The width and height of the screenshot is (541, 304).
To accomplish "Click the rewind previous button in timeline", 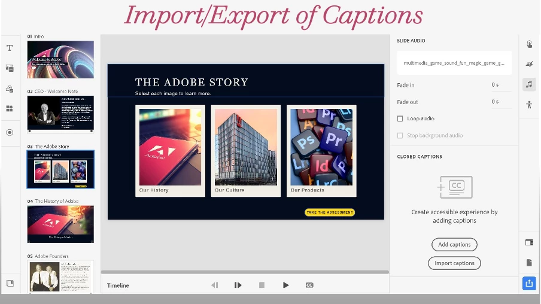I will pos(214,285).
